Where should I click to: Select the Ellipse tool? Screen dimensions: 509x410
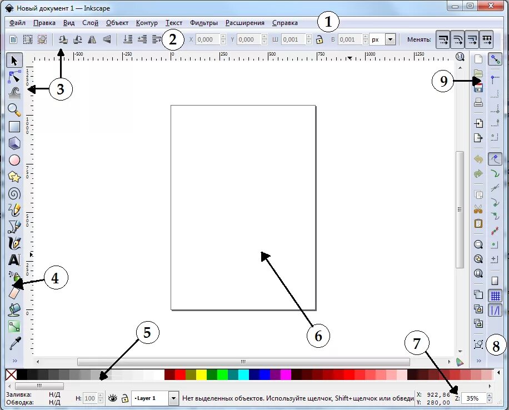(14, 160)
